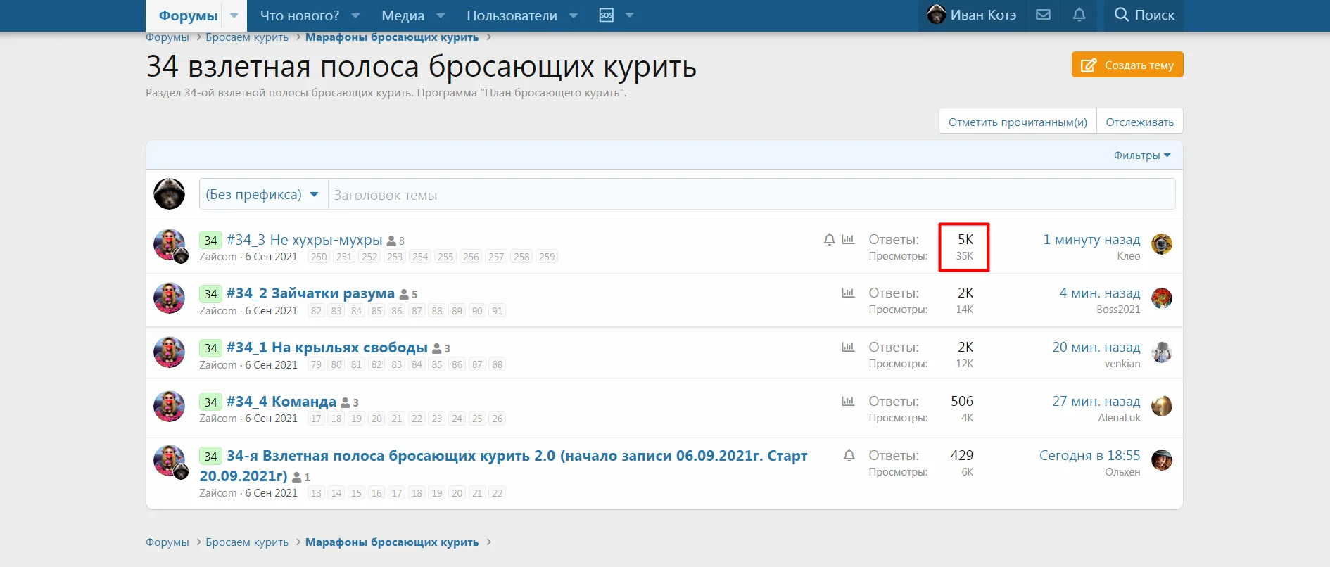Screen dimensions: 1330x567
Task: Open the Медиа menu item
Action: pyautogui.click(x=403, y=15)
